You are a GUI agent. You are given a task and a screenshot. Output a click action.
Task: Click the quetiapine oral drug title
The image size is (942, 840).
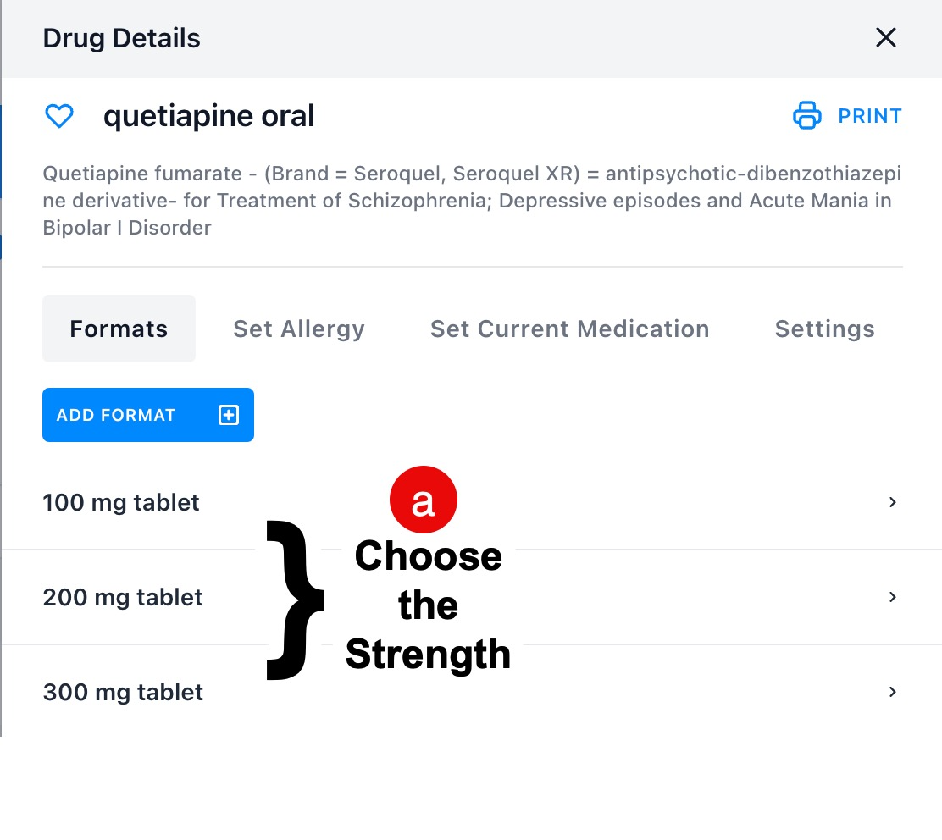(x=208, y=116)
